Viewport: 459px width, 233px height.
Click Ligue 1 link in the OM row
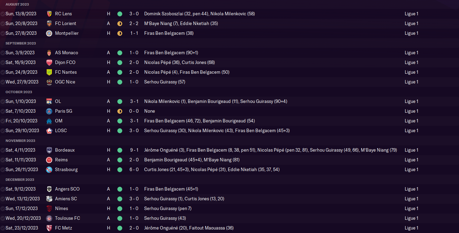pyautogui.click(x=411, y=121)
